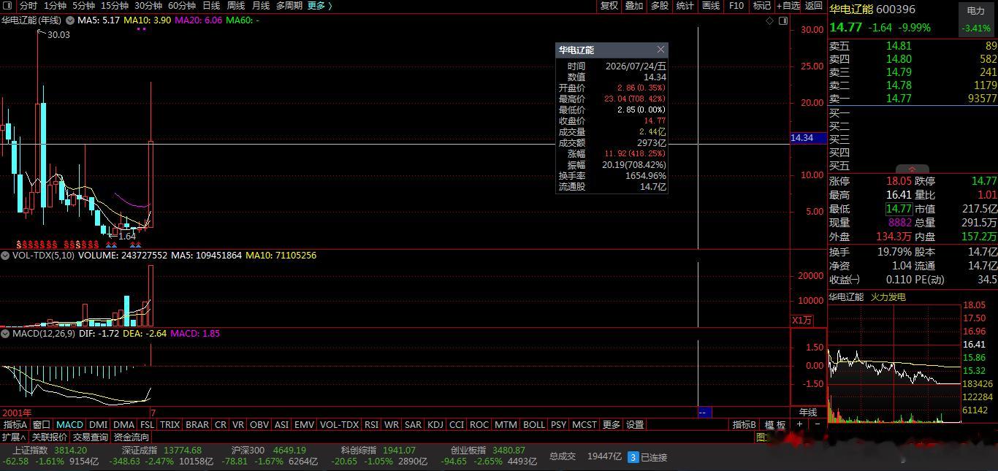The image size is (998, 471).
Task: Select MCST indicator
Action: pyautogui.click(x=584, y=424)
